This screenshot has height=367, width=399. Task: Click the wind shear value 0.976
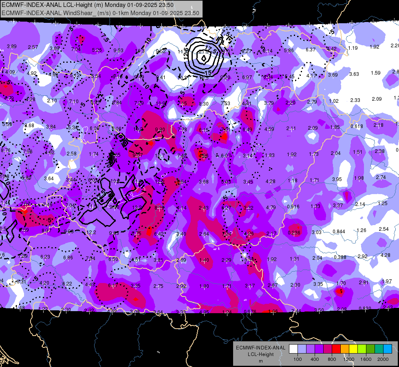pos(250,312)
